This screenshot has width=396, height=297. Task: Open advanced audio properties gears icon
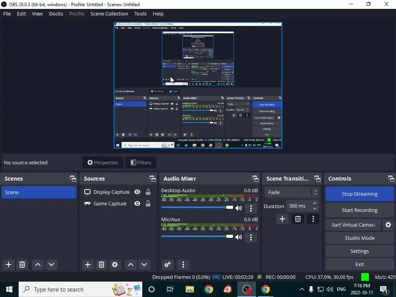point(167,265)
